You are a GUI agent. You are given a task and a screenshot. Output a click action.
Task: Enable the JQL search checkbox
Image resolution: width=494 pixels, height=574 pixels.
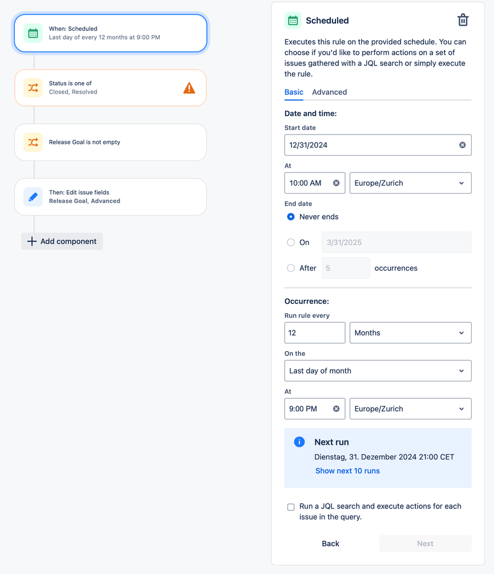(x=291, y=507)
